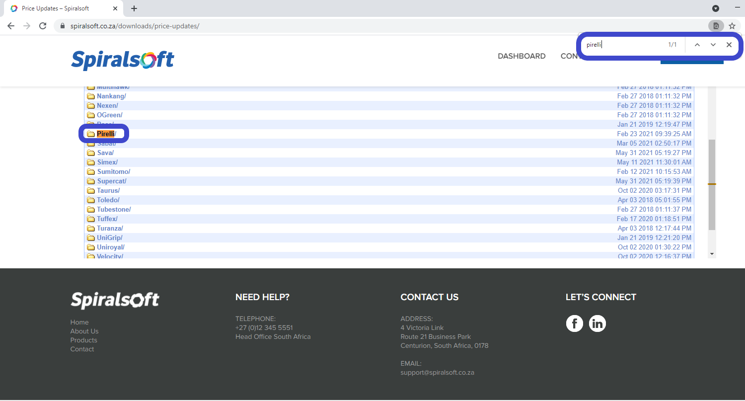
Task: Click the Feb 12 2021 10:15:53 AM date
Action: (x=654, y=171)
